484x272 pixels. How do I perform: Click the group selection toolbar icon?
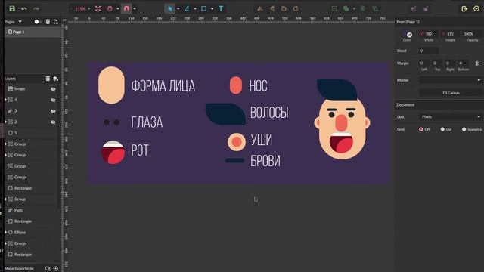334,8
